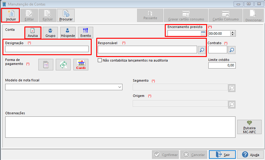Viewport: 265px width, 160px height.
Task: Click the Cancelar button
Action: pyautogui.click(x=194, y=155)
